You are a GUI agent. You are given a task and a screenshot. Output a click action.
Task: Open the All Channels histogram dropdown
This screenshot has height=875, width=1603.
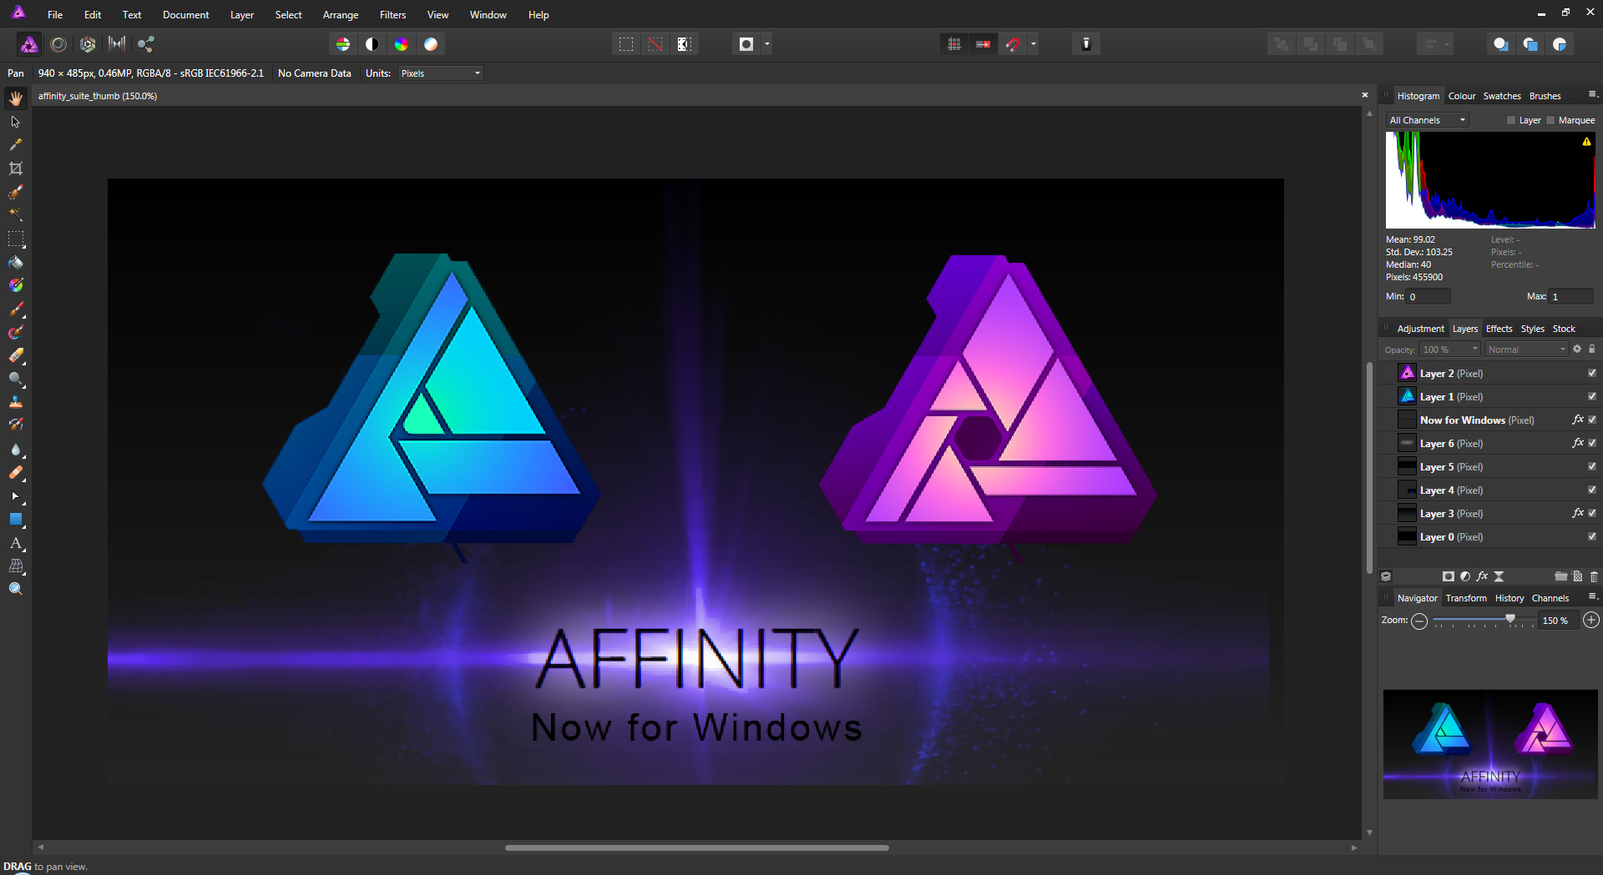pyautogui.click(x=1427, y=120)
